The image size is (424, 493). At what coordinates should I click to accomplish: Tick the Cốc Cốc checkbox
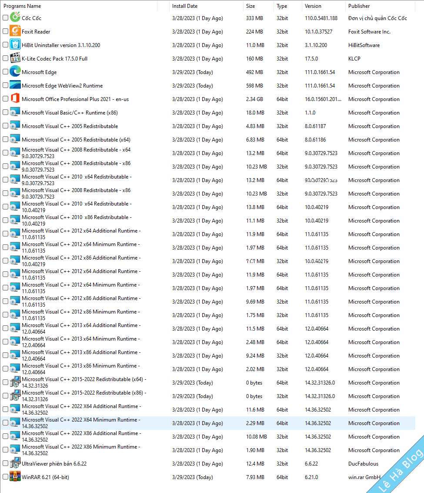coord(5,17)
